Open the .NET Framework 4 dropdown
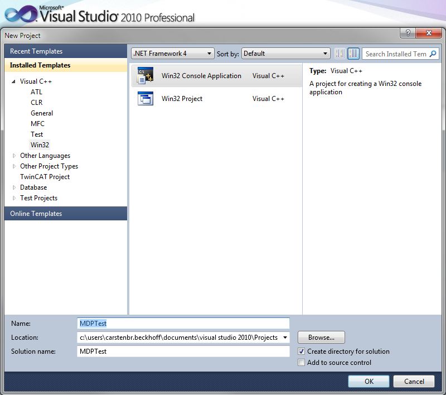This screenshot has height=395, width=446. 173,54
